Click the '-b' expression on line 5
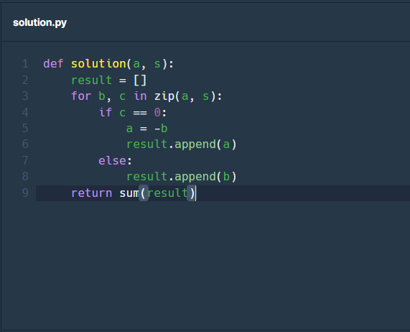 161,129
